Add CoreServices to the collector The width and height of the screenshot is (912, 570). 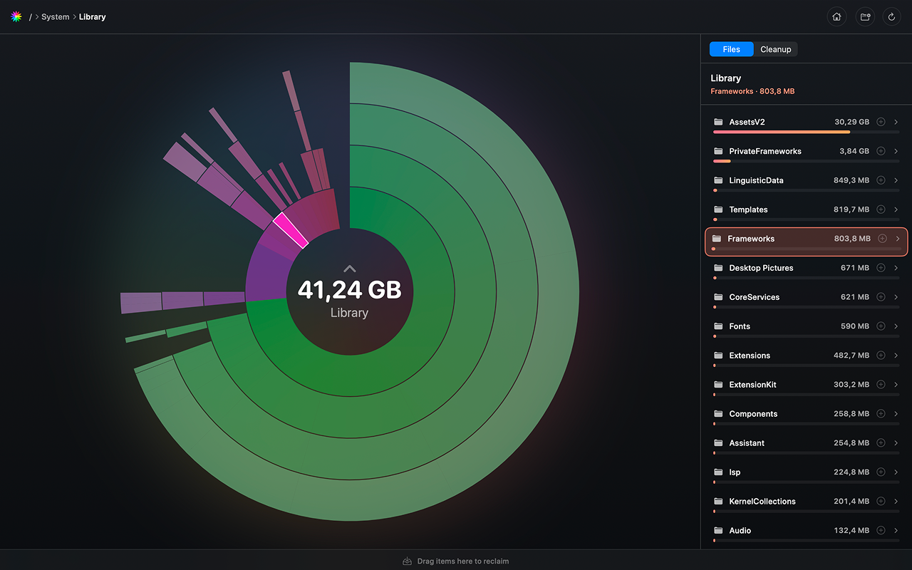click(x=881, y=297)
